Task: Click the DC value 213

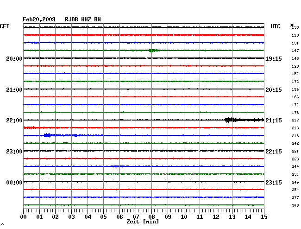Action: click(295, 128)
